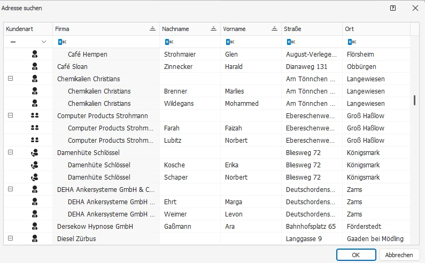Click the Nachname filter condition icon
The width and height of the screenshot is (425, 263).
point(169,42)
